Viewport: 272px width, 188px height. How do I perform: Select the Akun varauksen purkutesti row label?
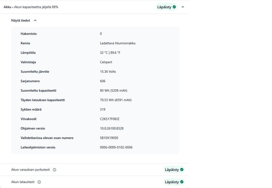tap(30, 169)
